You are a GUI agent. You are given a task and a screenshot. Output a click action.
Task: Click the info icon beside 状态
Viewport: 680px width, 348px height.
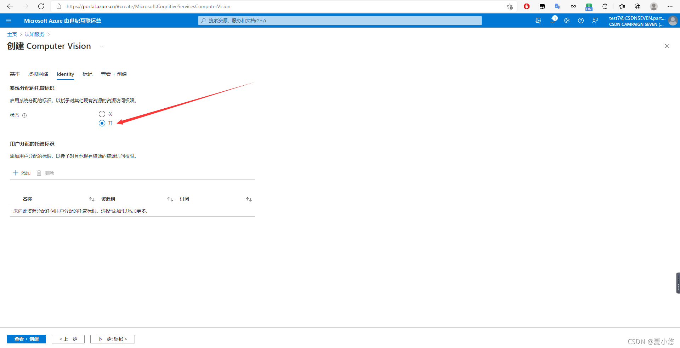(24, 115)
